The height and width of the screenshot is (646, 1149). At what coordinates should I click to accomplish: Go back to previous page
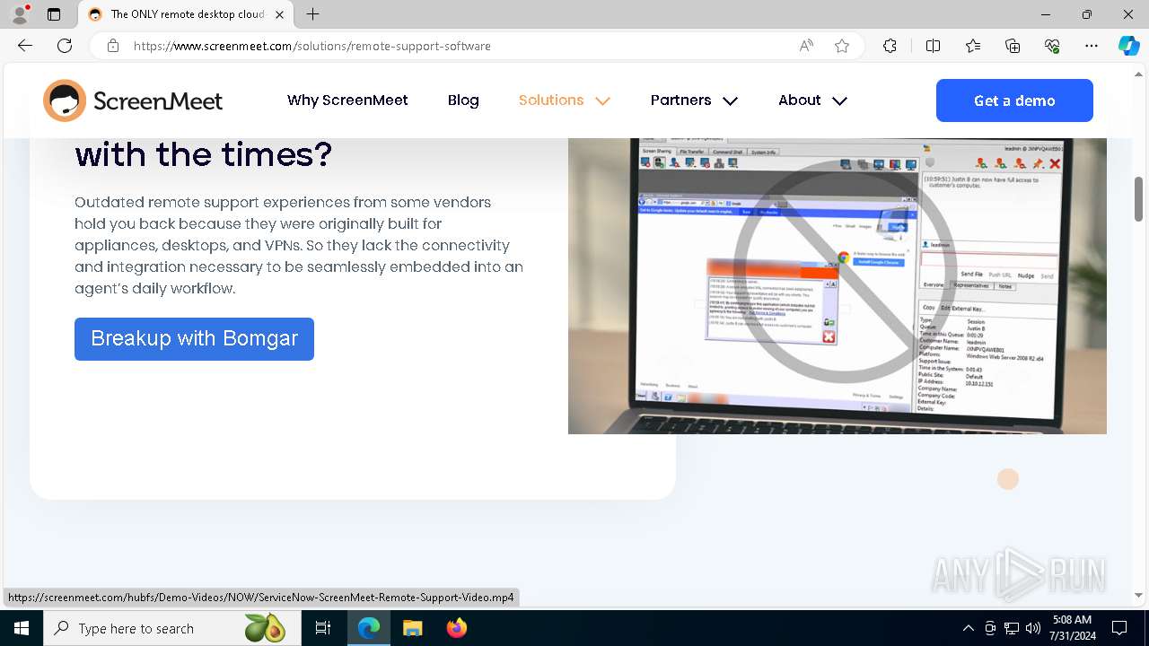pos(25,46)
